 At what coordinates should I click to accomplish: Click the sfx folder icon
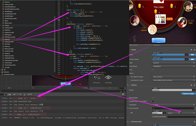[x=2, y=70]
